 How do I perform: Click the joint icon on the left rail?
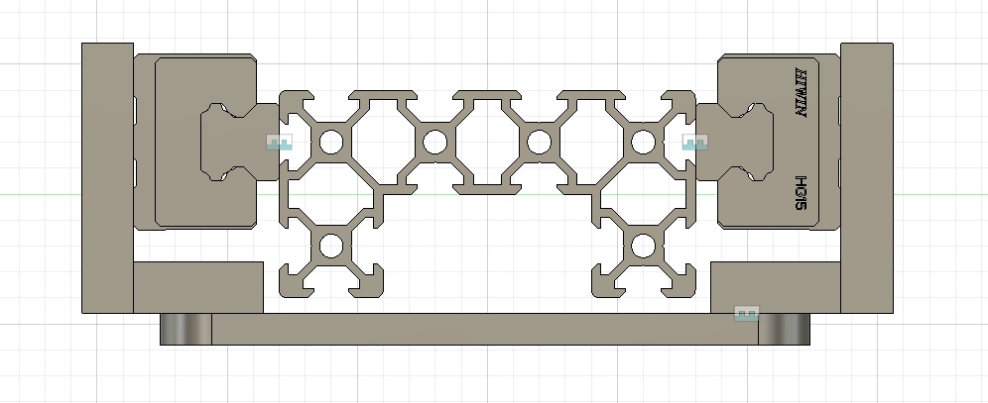[281, 144]
